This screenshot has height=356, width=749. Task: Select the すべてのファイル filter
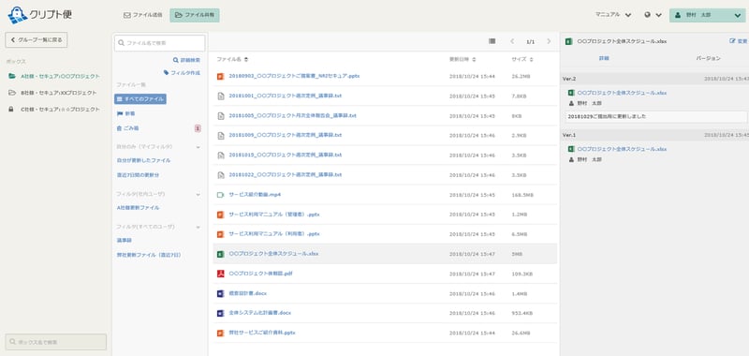coord(140,99)
